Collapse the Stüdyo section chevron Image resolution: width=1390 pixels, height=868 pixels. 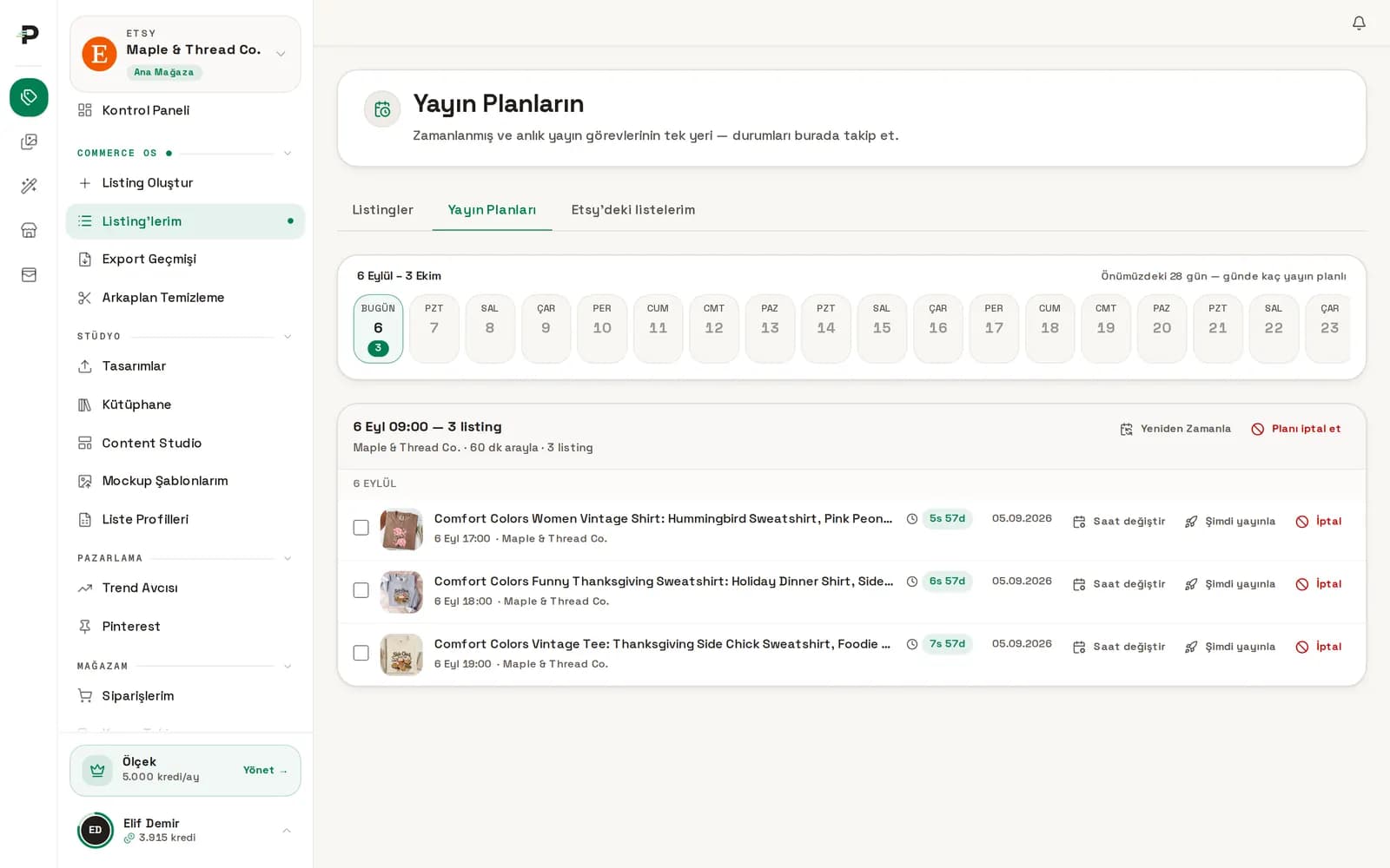tap(288, 337)
